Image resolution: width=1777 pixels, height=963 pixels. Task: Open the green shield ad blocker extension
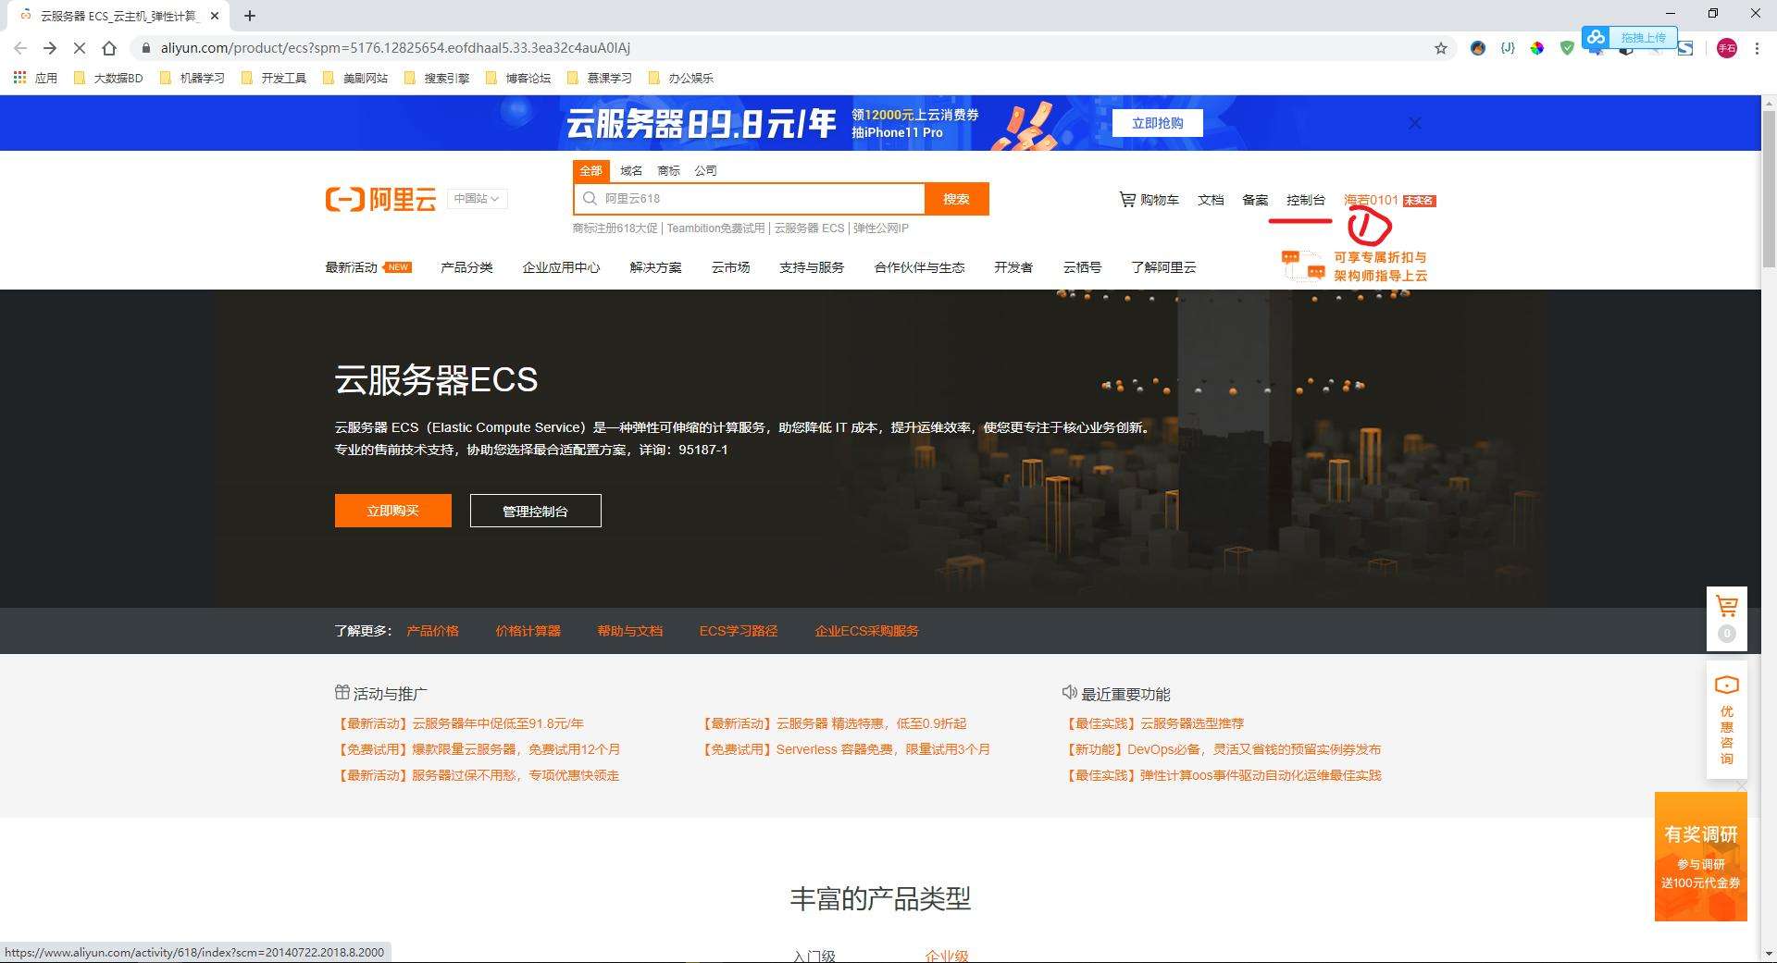(1567, 48)
